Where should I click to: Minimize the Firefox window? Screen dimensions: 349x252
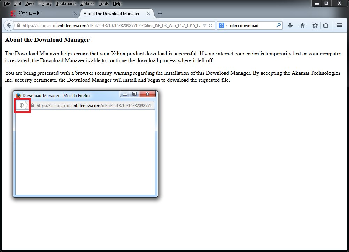click(x=317, y=3)
